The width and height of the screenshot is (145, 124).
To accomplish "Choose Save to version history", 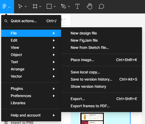I will 102,79.
